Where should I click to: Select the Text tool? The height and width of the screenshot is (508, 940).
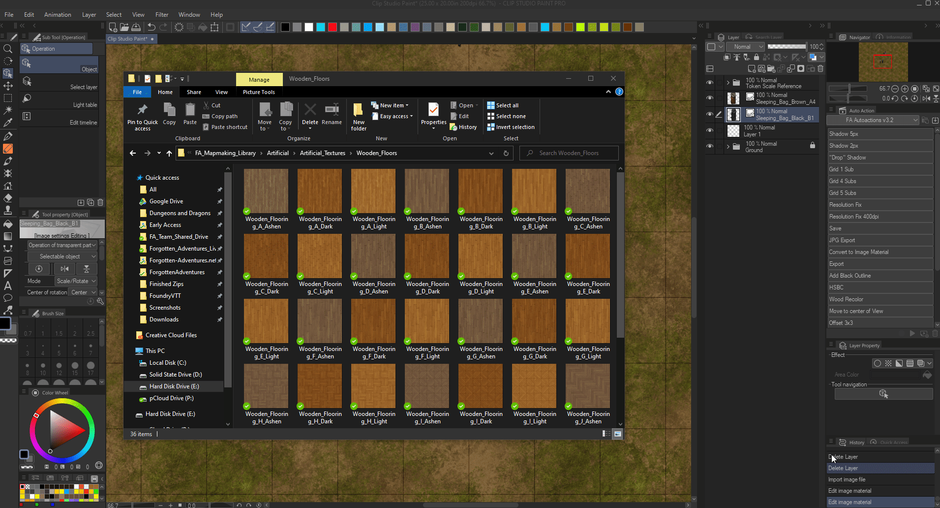tap(8, 286)
